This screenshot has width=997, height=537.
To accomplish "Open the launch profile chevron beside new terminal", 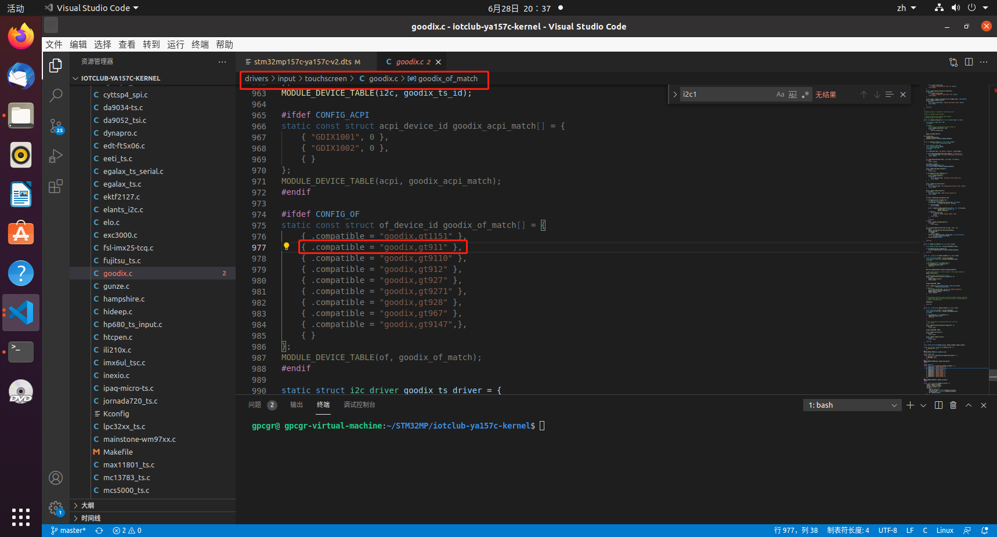I will coord(923,405).
